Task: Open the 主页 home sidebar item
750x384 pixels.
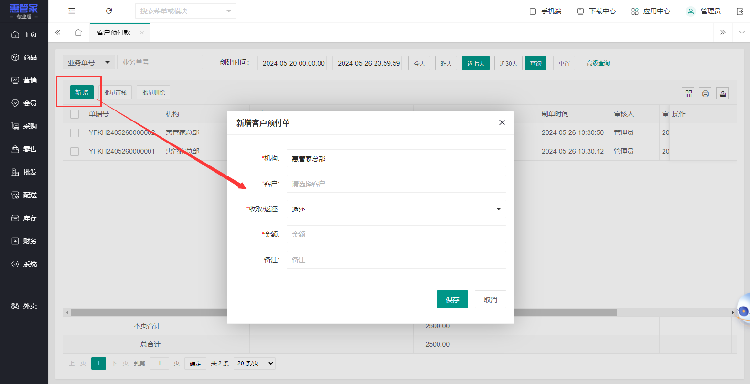Action: pos(24,34)
